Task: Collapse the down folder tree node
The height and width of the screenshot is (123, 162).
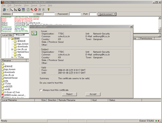Action: point(9,38)
